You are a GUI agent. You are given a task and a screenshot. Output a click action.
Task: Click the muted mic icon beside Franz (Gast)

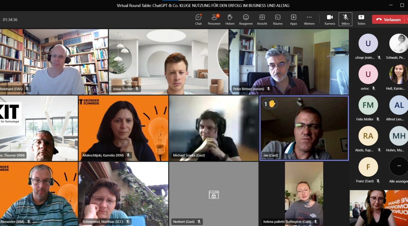click(x=378, y=181)
